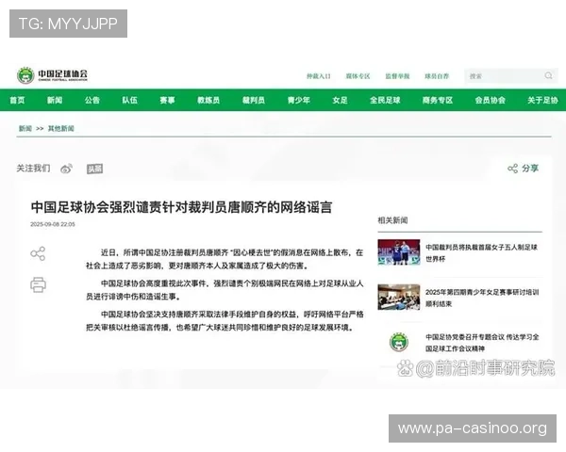
Task: Open thumbnail of women's futsal referee news
Action: pyautogui.click(x=399, y=252)
